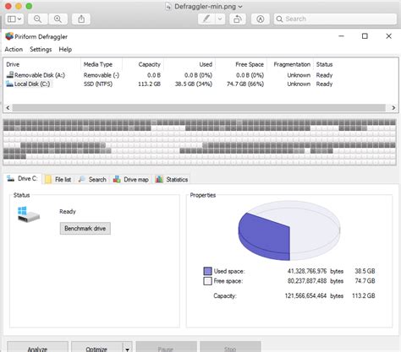Viewport: 401px width, 352px height.
Task: Click the Benchmark drive button
Action: (85, 228)
